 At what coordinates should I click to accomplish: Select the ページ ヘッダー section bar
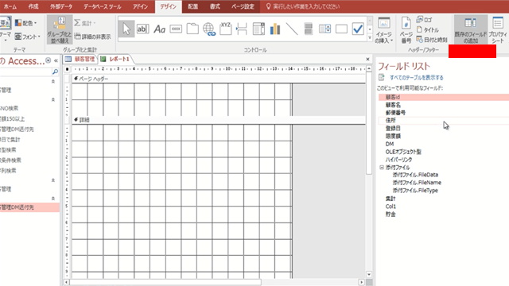coord(219,79)
